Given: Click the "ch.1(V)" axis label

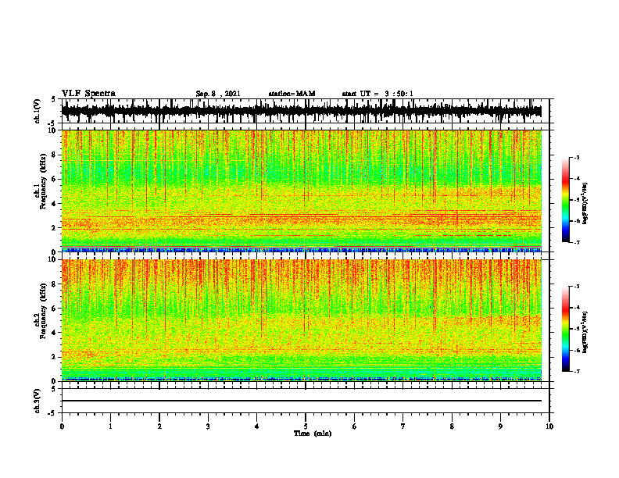Looking at the screenshot, I should (x=38, y=111).
